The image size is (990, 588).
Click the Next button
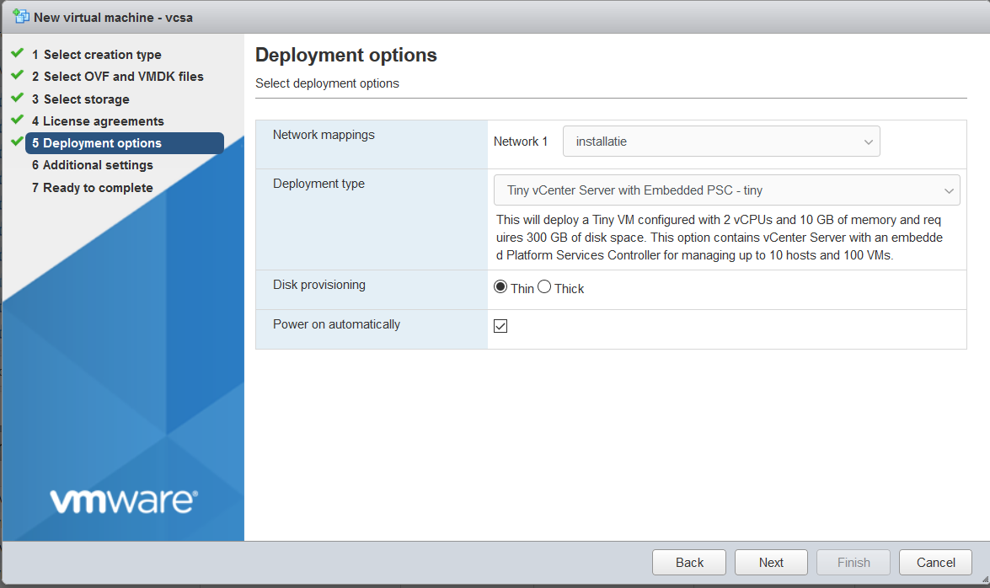[x=771, y=563]
